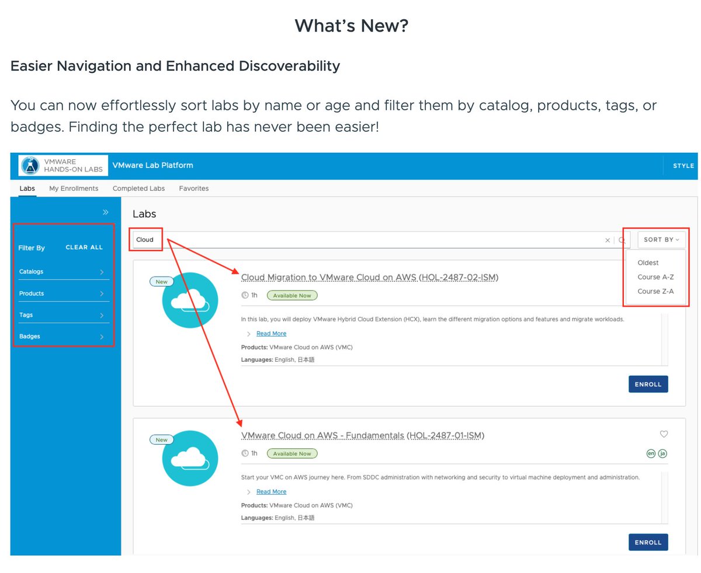Click the clock icon on Cloud Migration lab
This screenshot has width=701, height=573.
245,295
